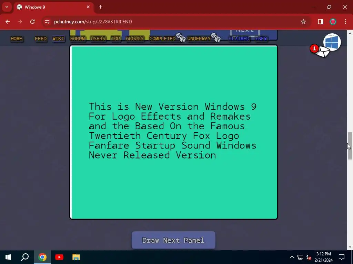Image resolution: width=353 pixels, height=264 pixels.
Task: Open the GROUPS link
Action: (x=135, y=38)
